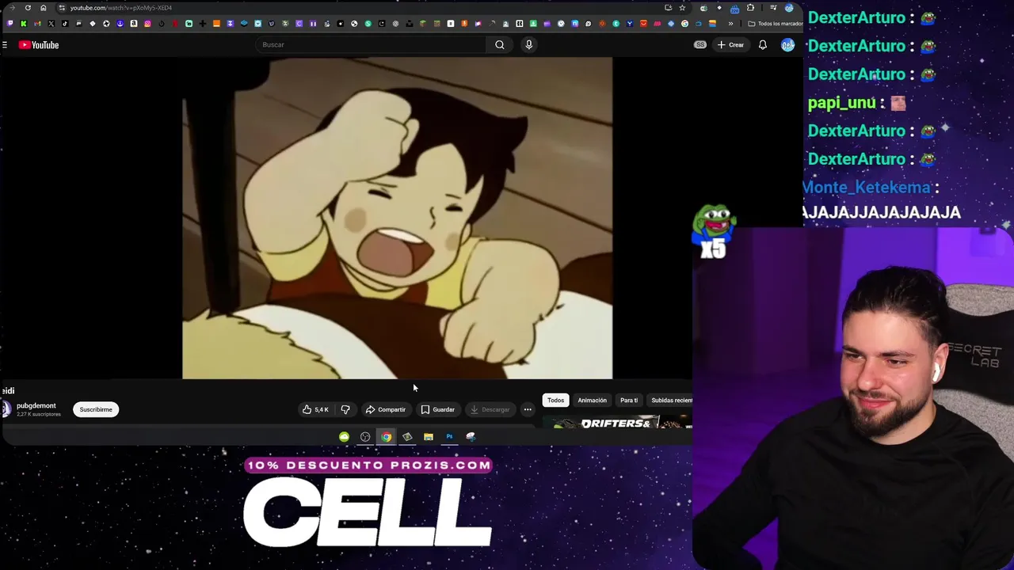Open the X bookmark icon
Viewport: 1014px width, 570px height.
pyautogui.click(x=51, y=24)
